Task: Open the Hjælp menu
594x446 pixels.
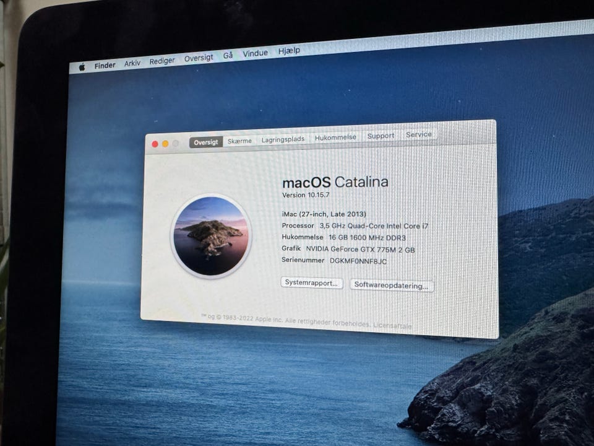Action: point(289,50)
